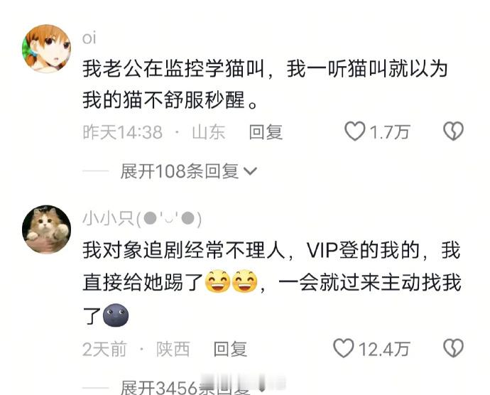The height and width of the screenshot is (395, 490).
Task: Click the 12.4万 like count
Action: [x=384, y=349]
